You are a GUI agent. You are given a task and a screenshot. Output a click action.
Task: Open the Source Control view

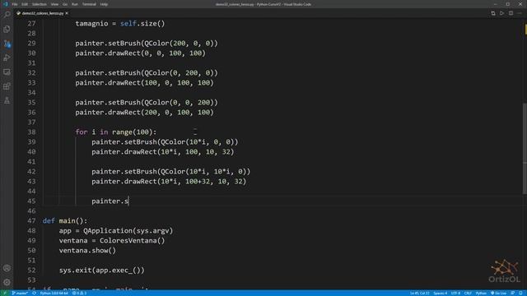pyautogui.click(x=7, y=44)
